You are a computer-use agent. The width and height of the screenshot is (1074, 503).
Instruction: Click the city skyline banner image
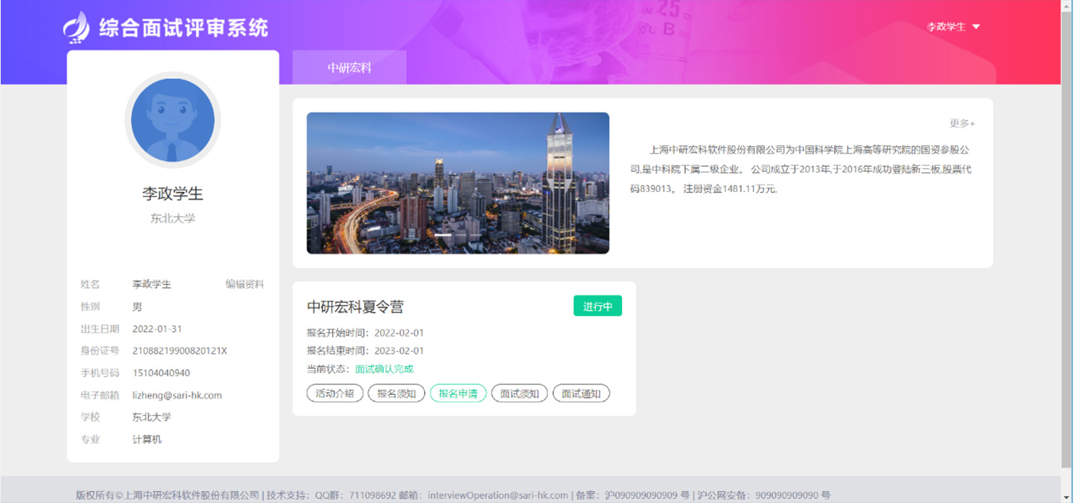pos(458,183)
